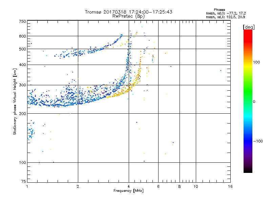This screenshot has height=203, width=271.
Task: Click the 'Stationary phase Virtual Height [km]' axis label
Action: point(15,102)
